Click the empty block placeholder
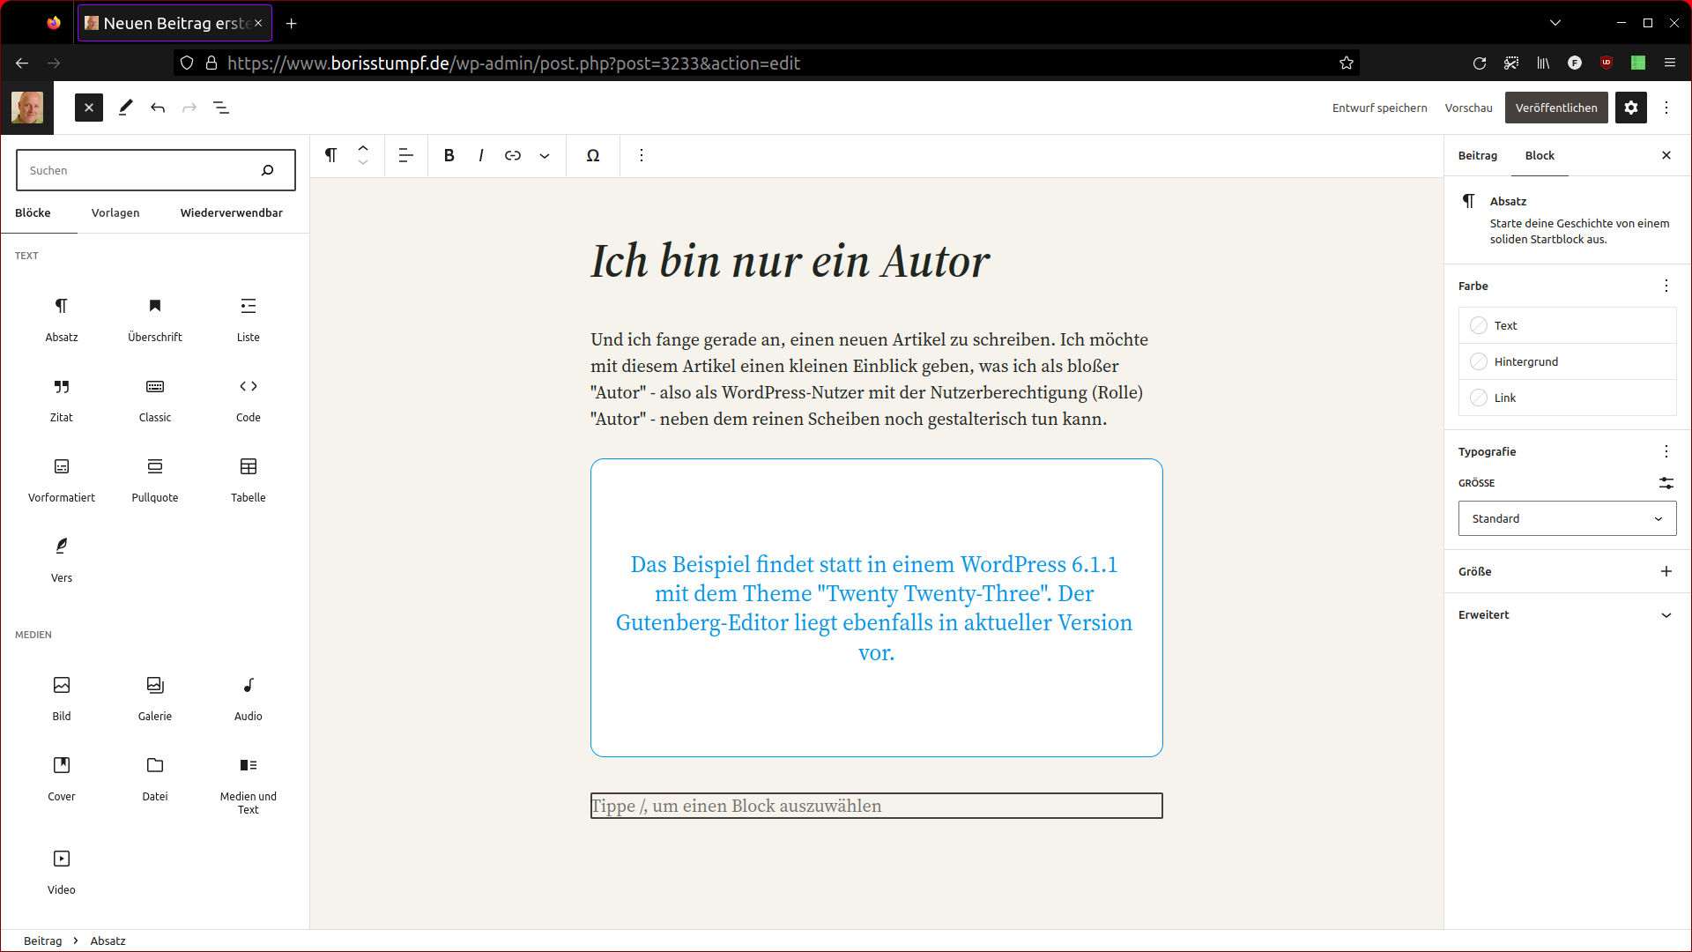1692x952 pixels. coord(877,806)
